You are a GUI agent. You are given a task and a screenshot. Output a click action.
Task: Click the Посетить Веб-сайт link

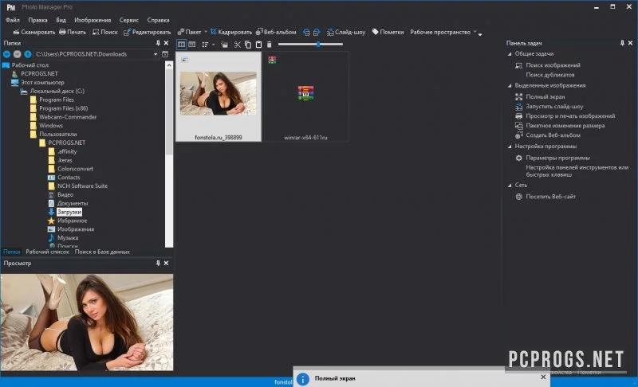click(550, 197)
